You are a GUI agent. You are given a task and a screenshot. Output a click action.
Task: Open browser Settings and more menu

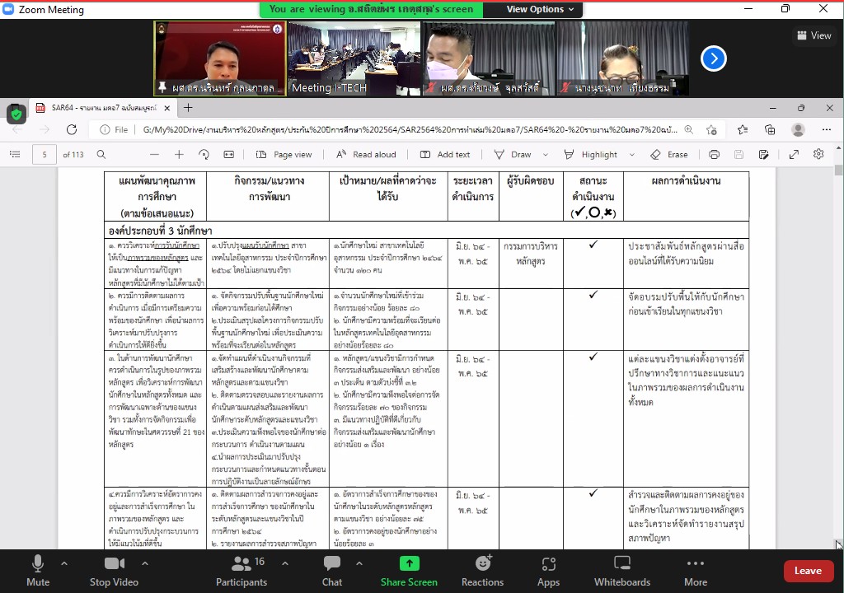827,129
